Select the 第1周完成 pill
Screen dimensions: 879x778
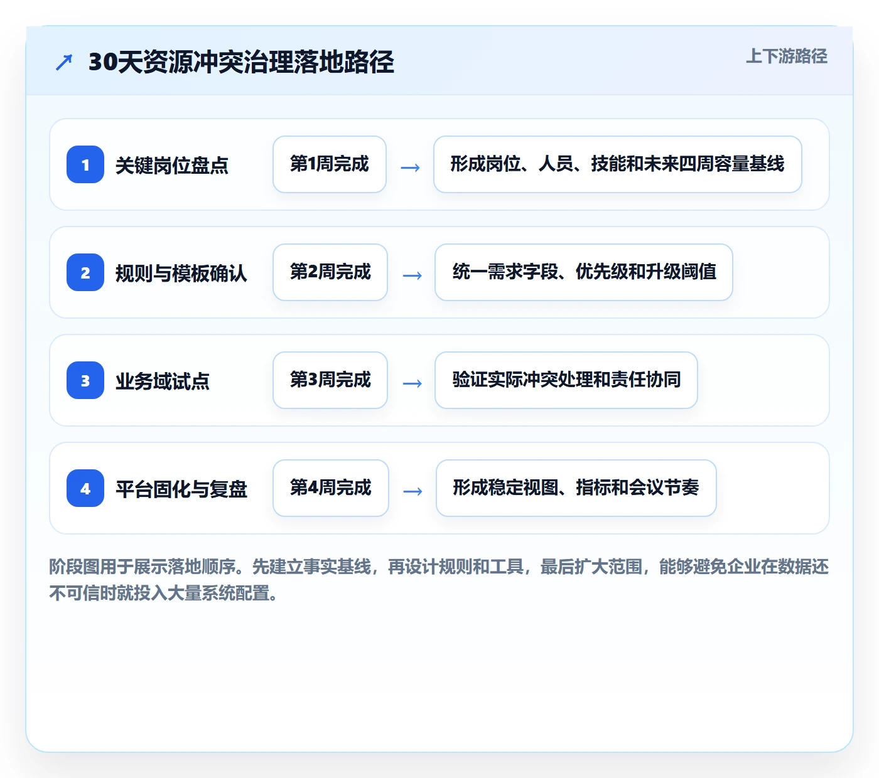[x=330, y=164]
